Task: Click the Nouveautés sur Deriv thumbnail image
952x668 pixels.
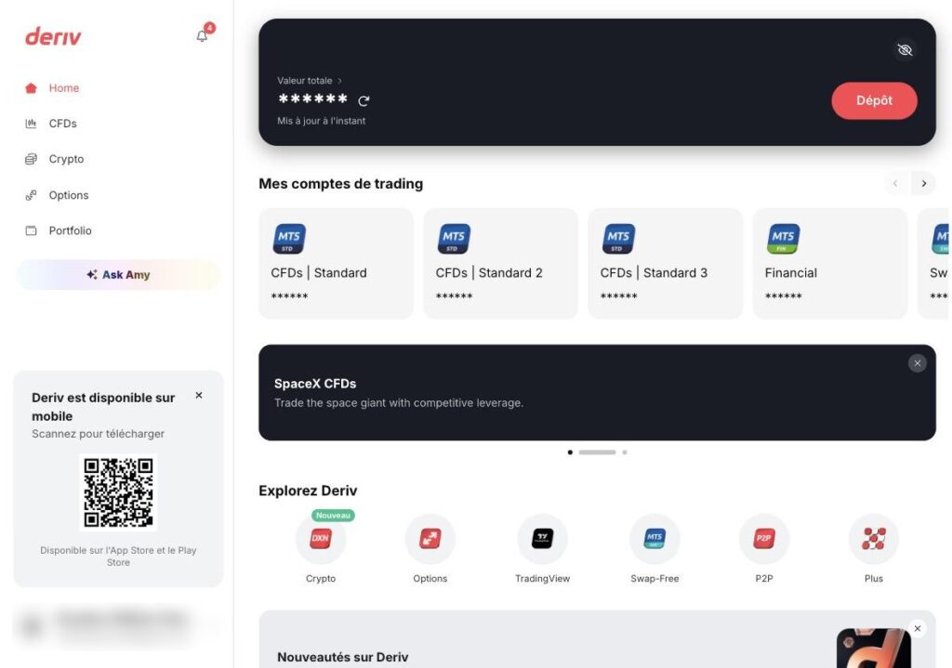Action: pos(873,648)
